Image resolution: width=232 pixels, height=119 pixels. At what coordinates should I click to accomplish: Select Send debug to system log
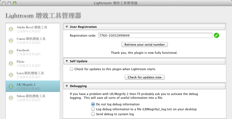(x=93, y=114)
